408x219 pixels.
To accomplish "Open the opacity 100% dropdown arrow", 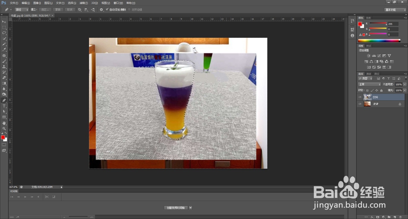I will (x=405, y=84).
